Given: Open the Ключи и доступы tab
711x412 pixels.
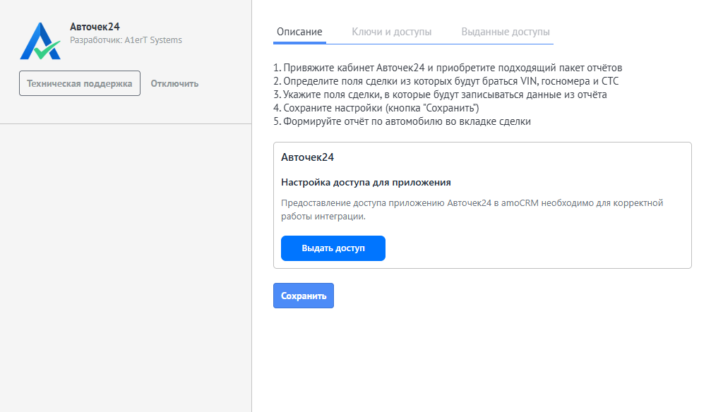Looking at the screenshot, I should [392, 32].
